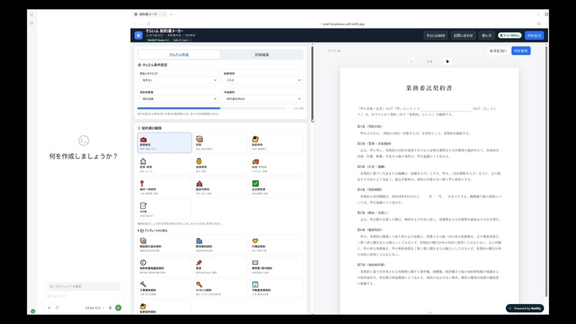The height and width of the screenshot is (324, 576).
Task: Click the サーバー保存なし badge
Action: (510, 36)
